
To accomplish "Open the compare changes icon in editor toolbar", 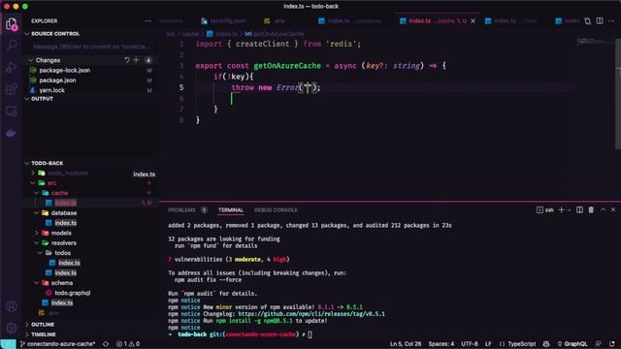I will pyautogui.click(x=588, y=21).
